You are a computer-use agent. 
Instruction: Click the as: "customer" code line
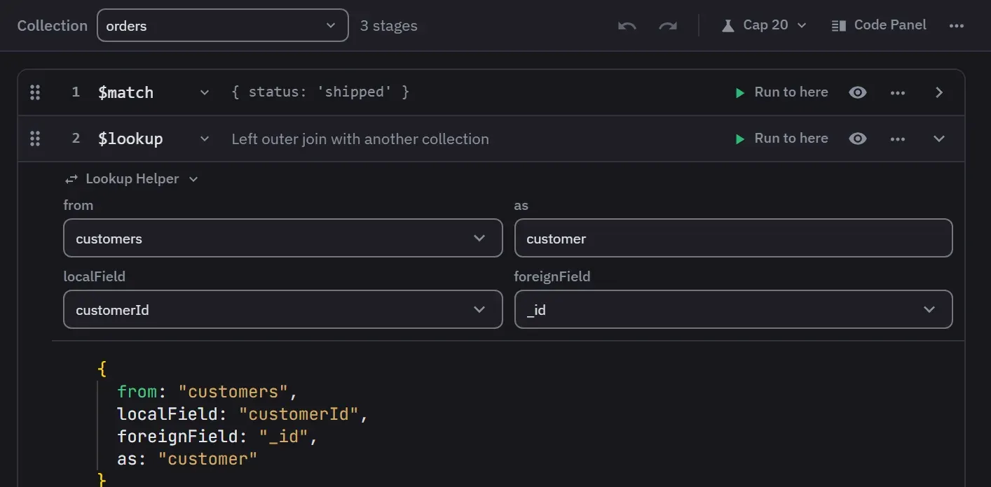[187, 458]
